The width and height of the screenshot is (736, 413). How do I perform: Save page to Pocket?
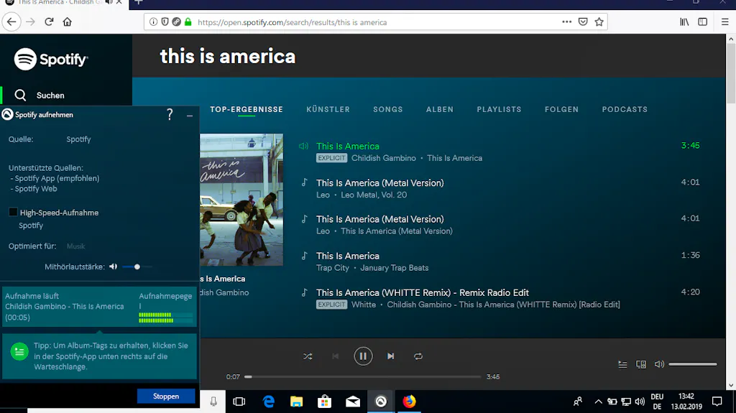[x=583, y=22]
